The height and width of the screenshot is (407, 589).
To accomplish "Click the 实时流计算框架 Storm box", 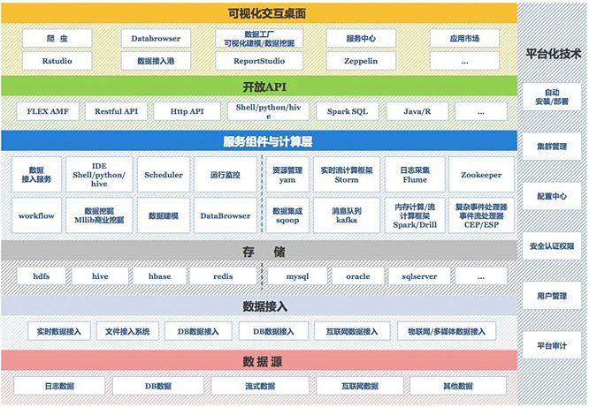I will 347,175.
